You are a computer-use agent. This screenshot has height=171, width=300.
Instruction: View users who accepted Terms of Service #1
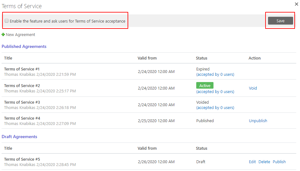pos(215,75)
